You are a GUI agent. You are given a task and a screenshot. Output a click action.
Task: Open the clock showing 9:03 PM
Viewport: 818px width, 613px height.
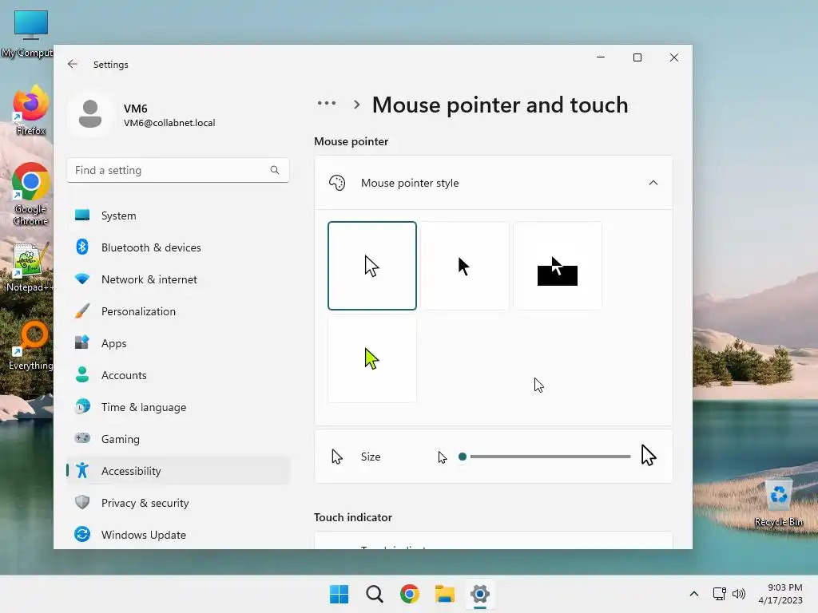coord(780,594)
